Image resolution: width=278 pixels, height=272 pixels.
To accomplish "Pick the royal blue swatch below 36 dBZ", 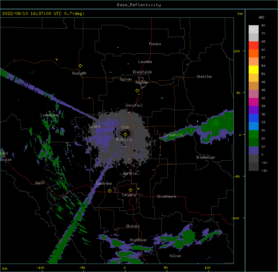I will click(253, 118).
